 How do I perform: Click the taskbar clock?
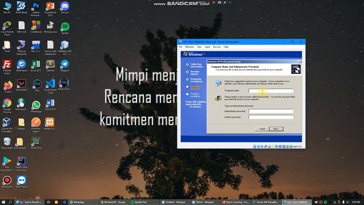click(x=356, y=202)
